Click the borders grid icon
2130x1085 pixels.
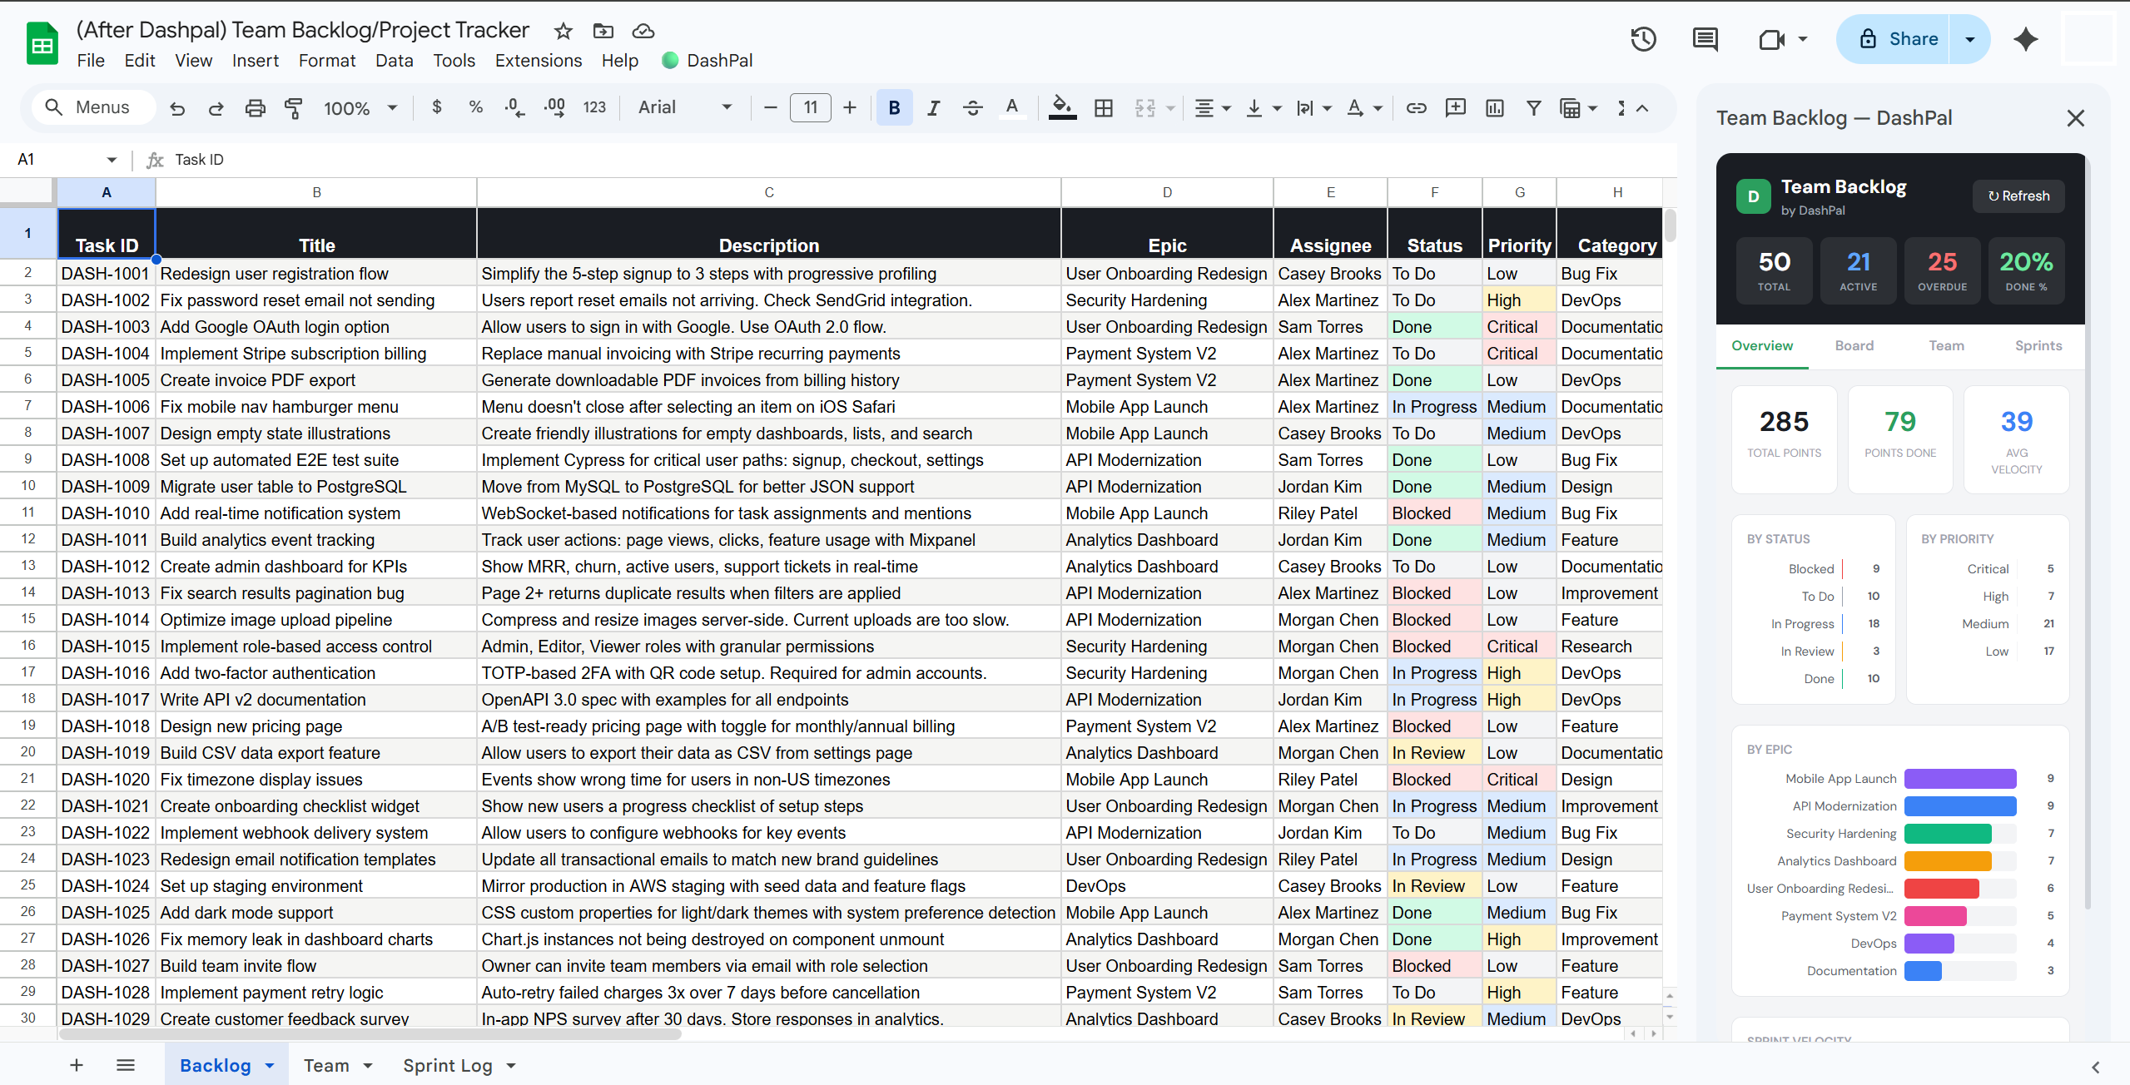click(x=1104, y=108)
